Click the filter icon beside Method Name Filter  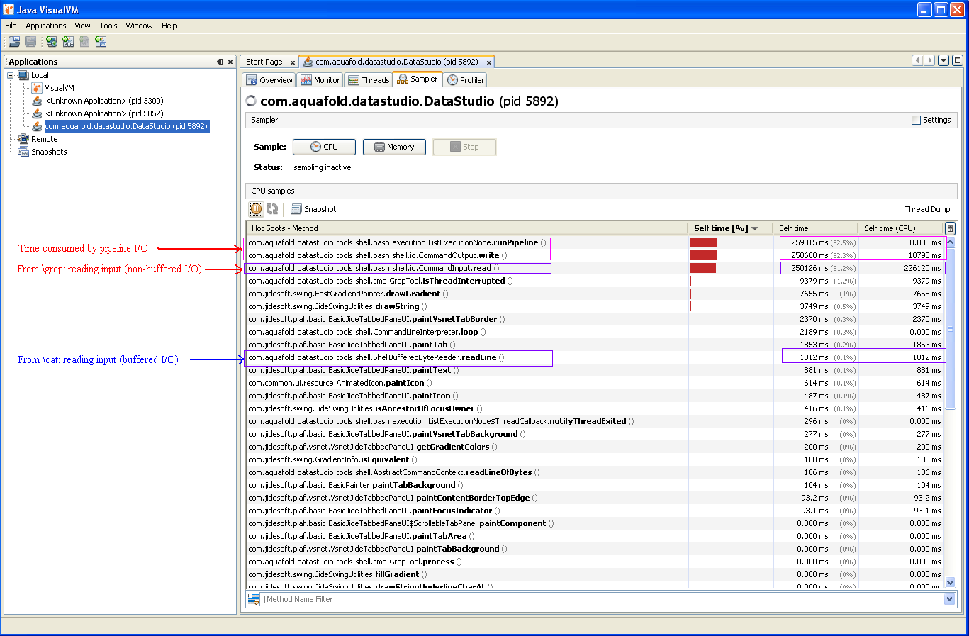click(253, 599)
